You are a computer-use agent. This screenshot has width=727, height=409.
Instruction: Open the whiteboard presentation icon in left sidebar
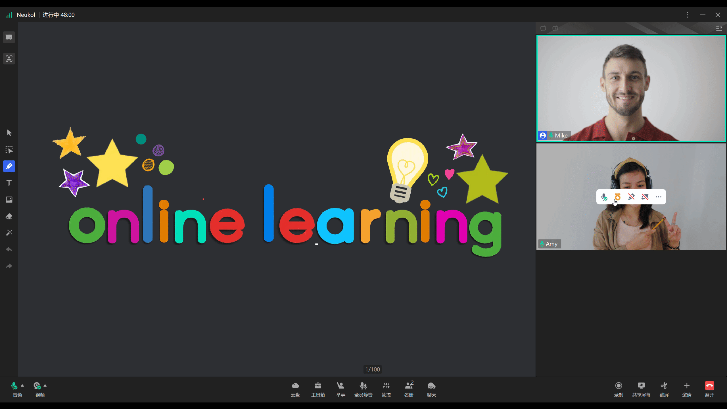pos(9,37)
